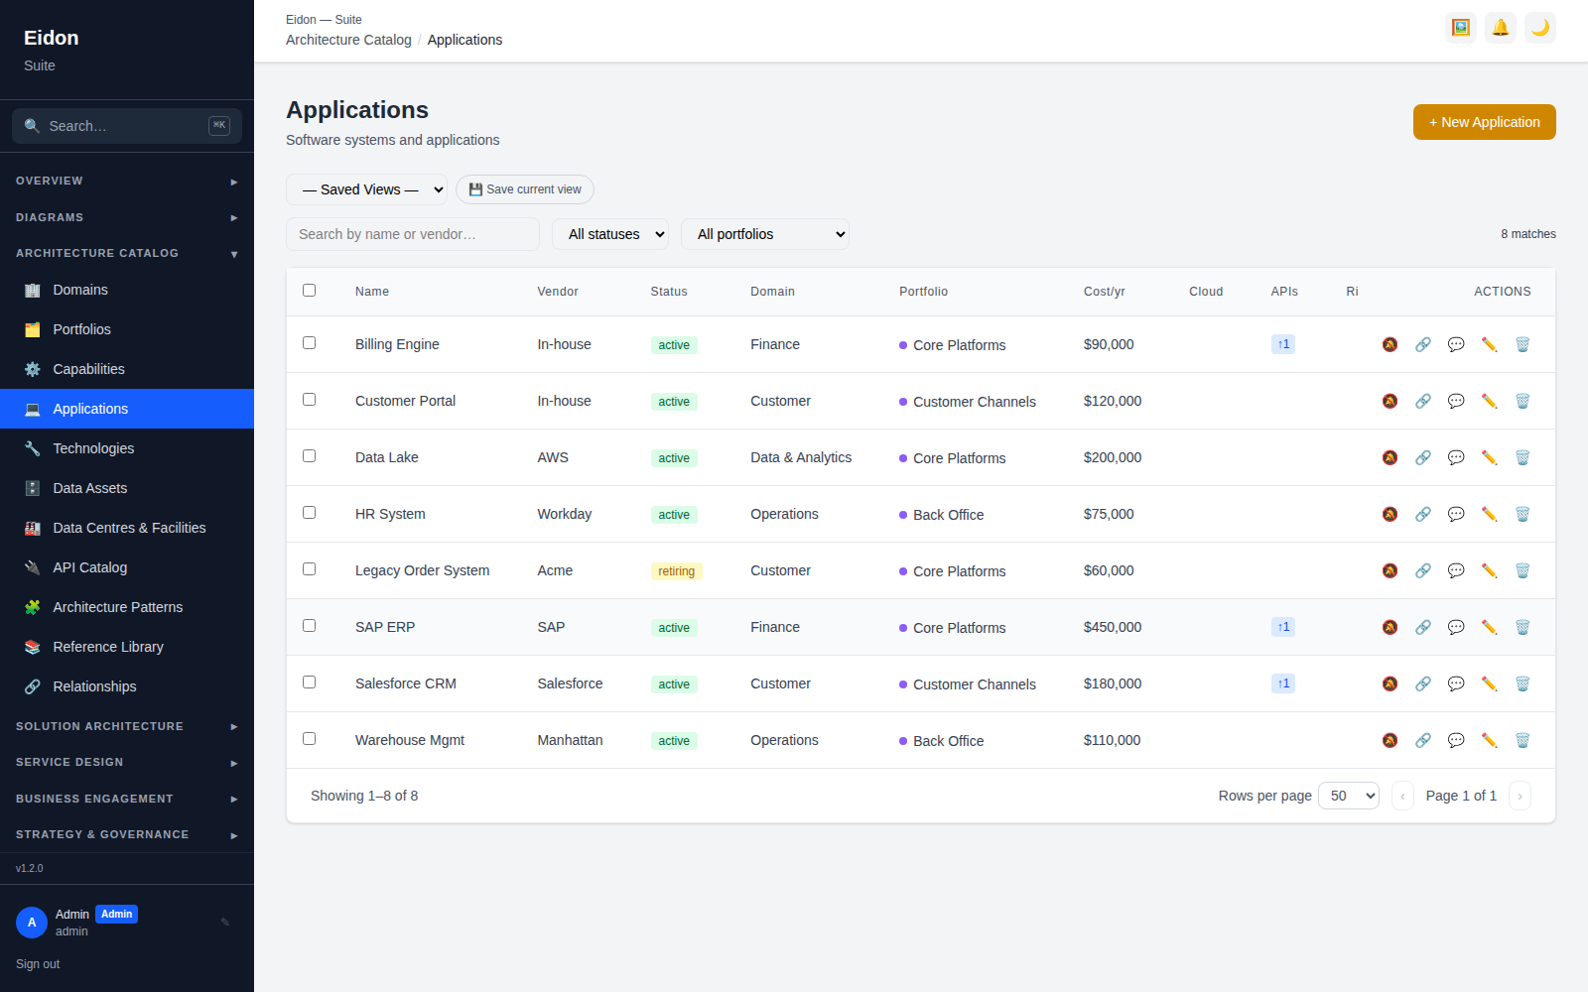Delete the Legacy Order System application

(1522, 570)
